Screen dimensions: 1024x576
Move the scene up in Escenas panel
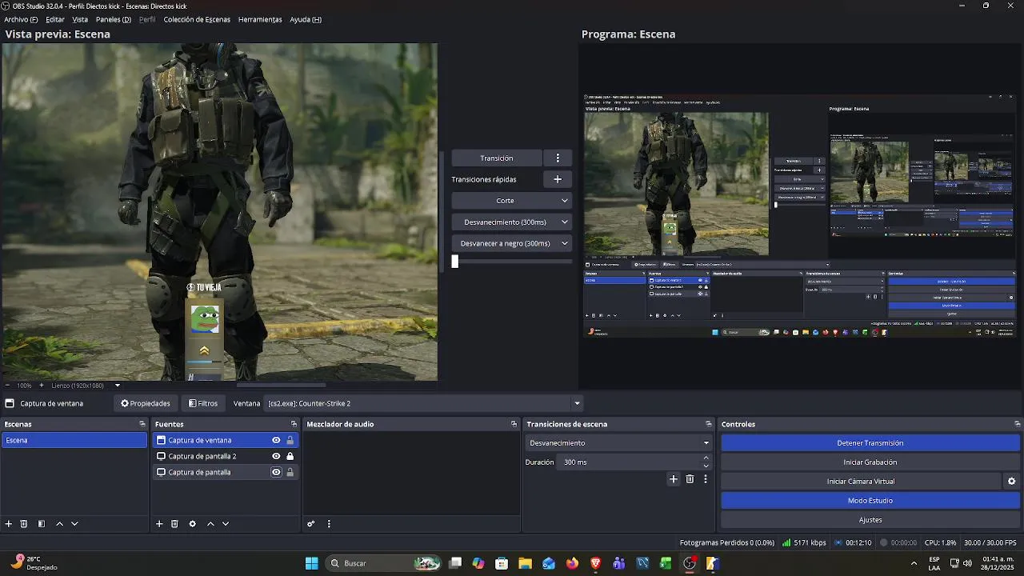[59, 524]
